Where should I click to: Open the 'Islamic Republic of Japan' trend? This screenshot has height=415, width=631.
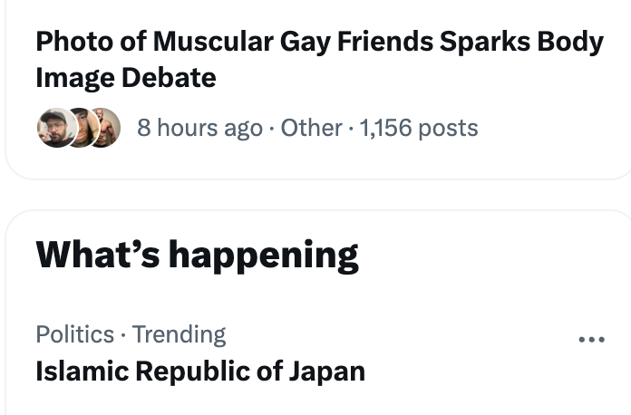point(319,354)
